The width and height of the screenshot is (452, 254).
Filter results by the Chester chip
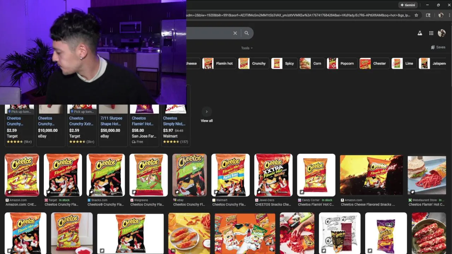[x=374, y=64]
